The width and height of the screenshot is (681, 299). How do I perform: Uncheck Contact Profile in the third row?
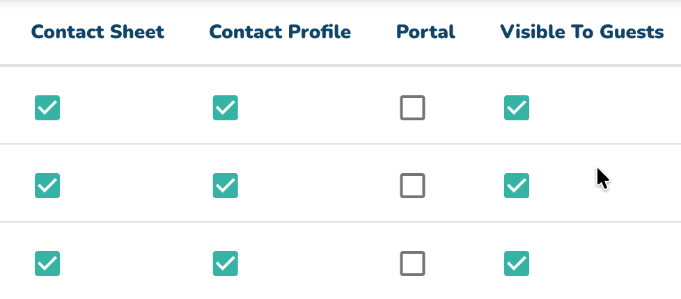point(226,264)
